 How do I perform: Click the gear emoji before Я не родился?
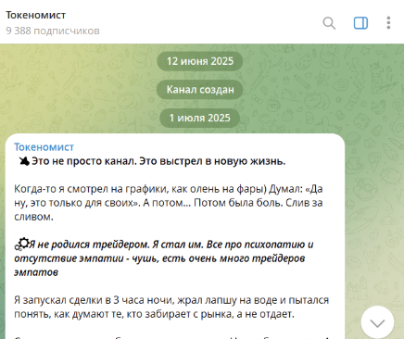[x=22, y=244]
